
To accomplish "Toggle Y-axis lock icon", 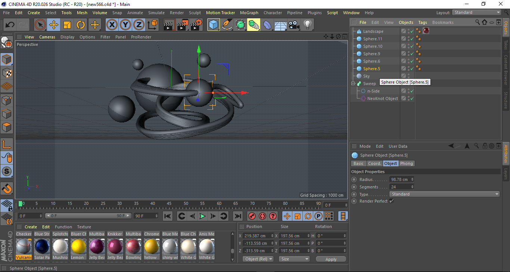I will pyautogui.click(x=125, y=25).
